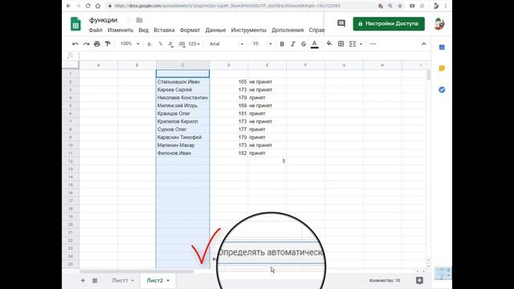Open cell borders options

341,44
